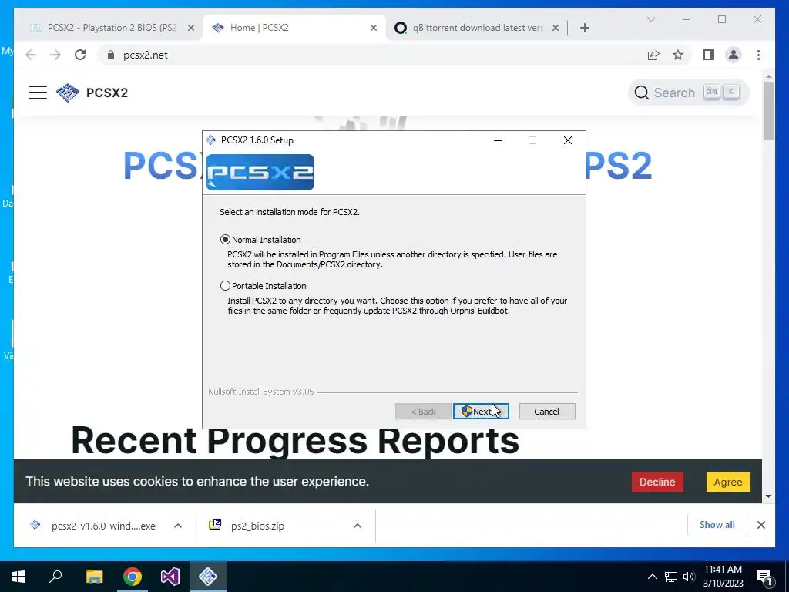
Task: Click Cancel in PCSX2 Setup
Action: [546, 412]
